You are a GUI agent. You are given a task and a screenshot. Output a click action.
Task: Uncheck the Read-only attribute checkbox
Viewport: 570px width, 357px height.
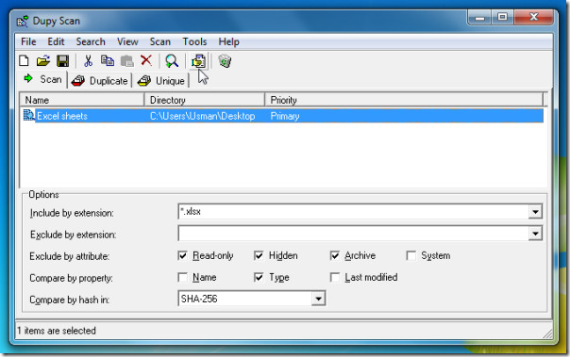[183, 256]
